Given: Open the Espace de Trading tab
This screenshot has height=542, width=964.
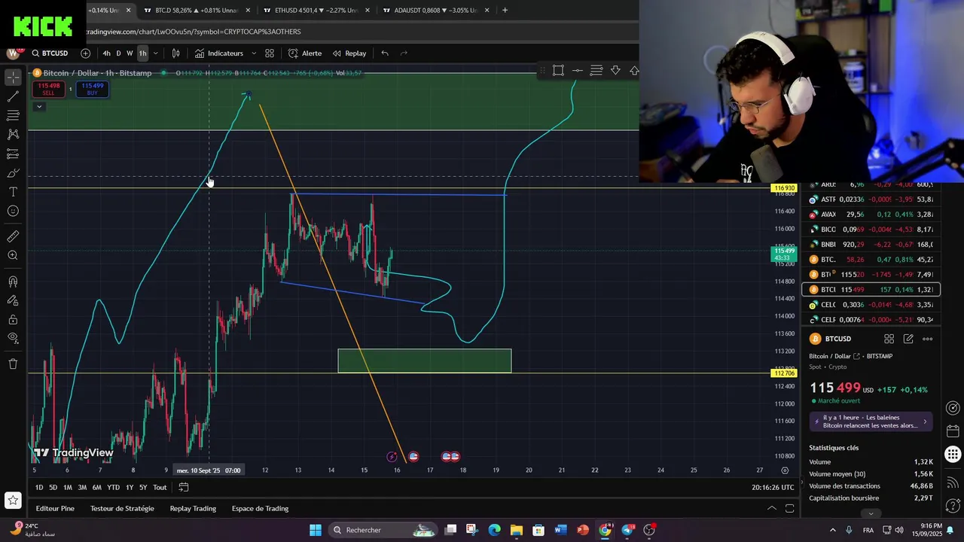Looking at the screenshot, I should coord(260,509).
